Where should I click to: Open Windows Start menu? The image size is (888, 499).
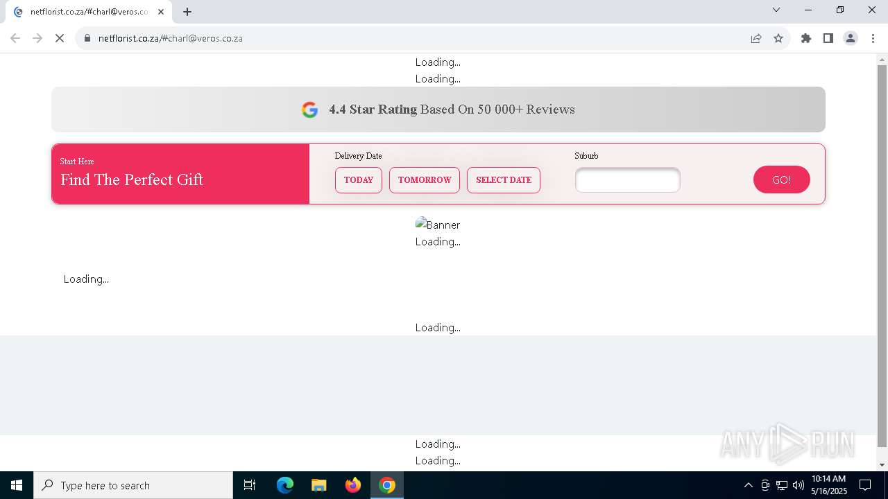(x=17, y=485)
